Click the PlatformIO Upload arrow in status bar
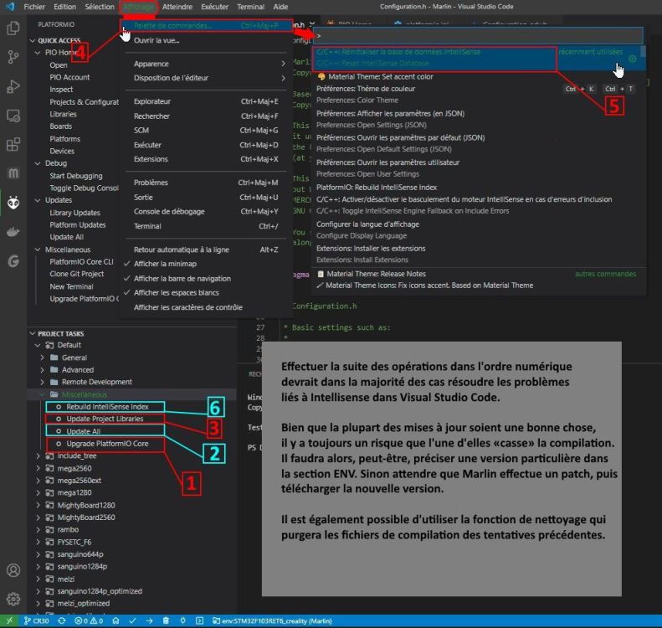Image resolution: width=662 pixels, height=628 pixels. (x=150, y=620)
